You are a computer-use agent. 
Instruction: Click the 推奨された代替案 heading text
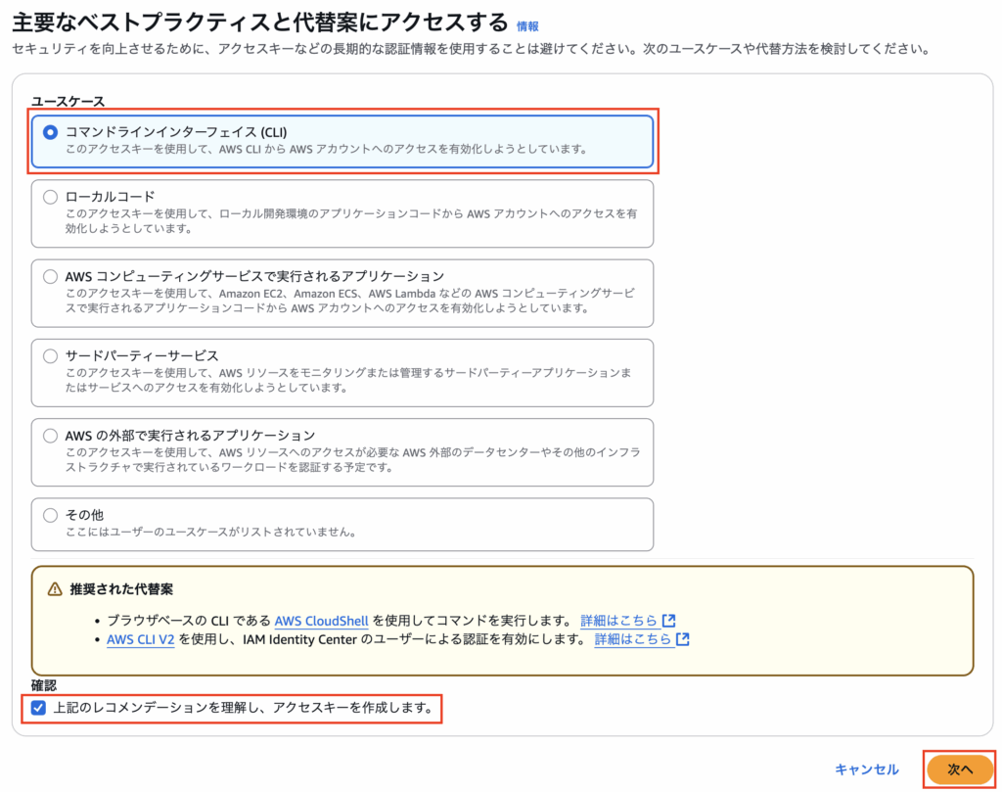tap(121, 589)
